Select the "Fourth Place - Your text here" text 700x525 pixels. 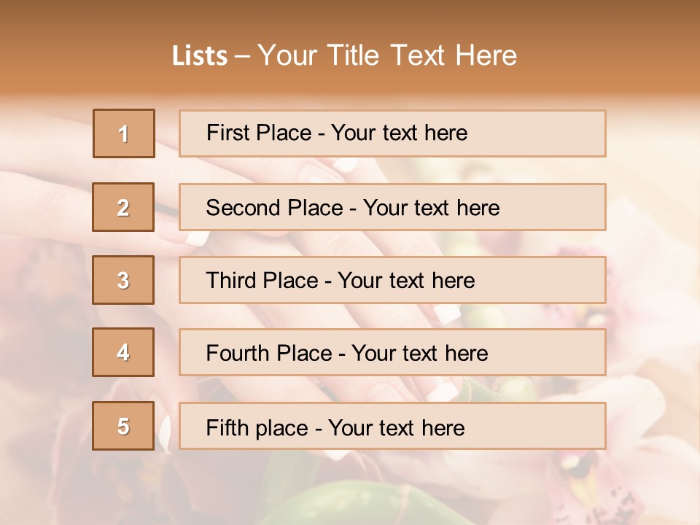(347, 354)
